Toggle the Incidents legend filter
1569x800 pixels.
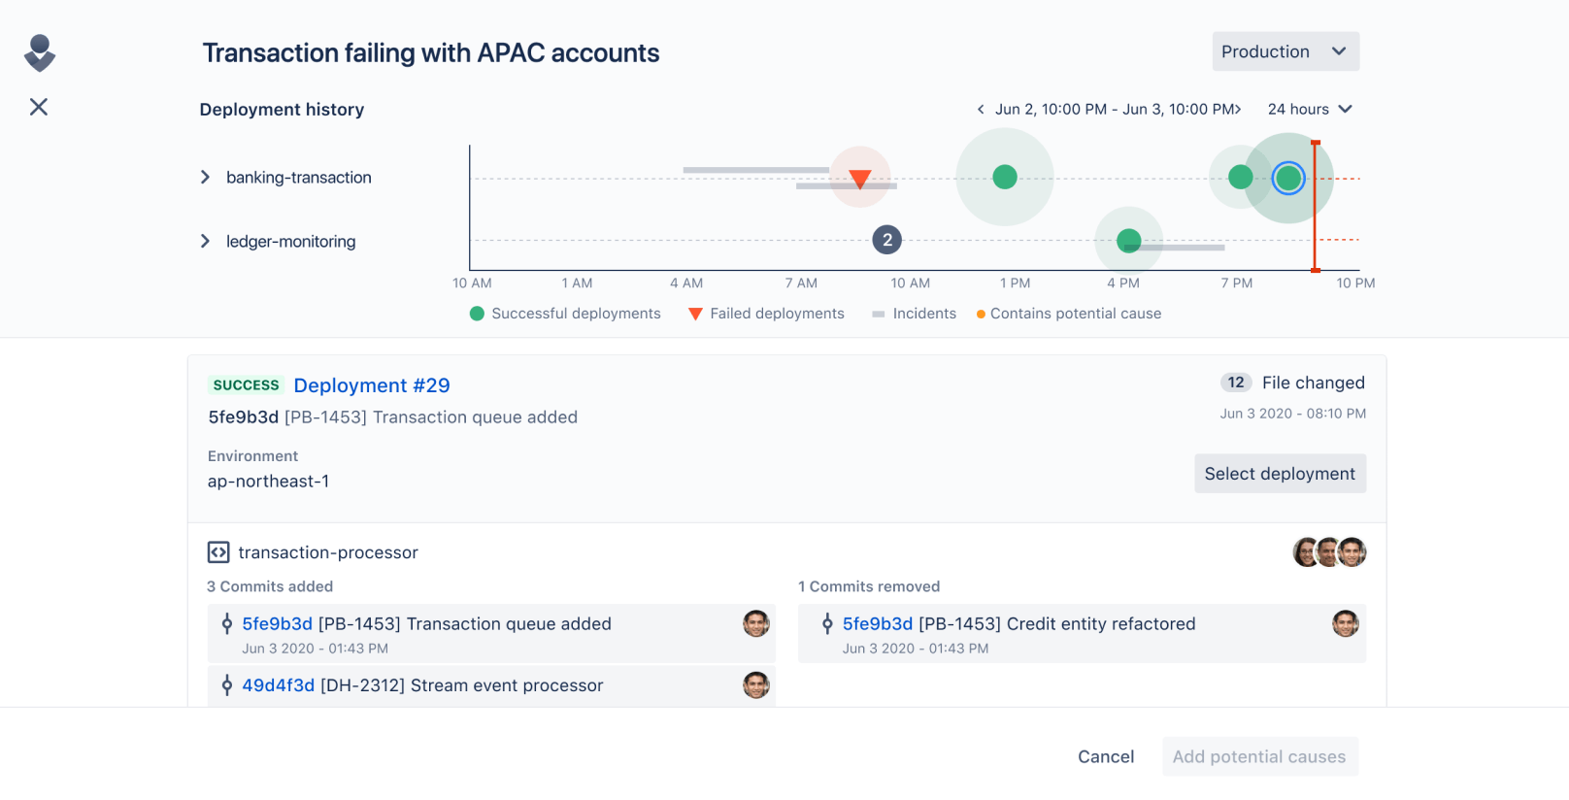tap(913, 313)
